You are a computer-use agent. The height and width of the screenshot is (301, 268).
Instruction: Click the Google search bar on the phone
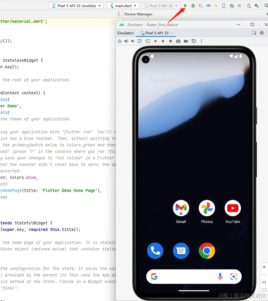click(184, 277)
